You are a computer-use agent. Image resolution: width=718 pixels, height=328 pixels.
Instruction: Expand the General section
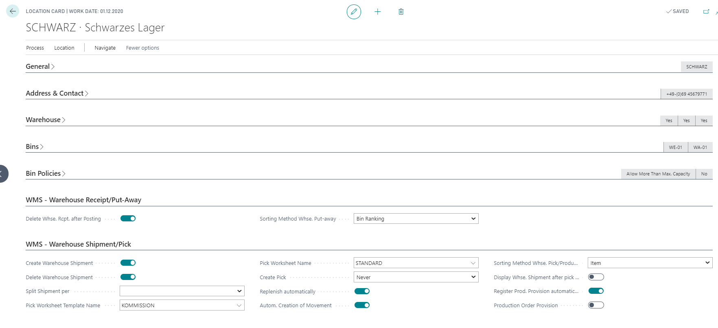pos(40,66)
